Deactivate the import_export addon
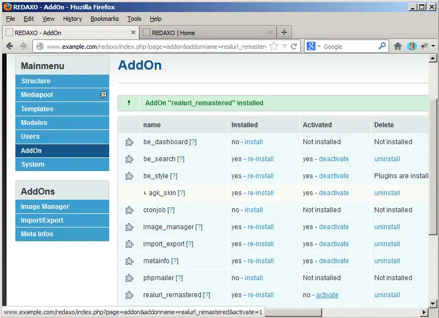 tap(334, 244)
